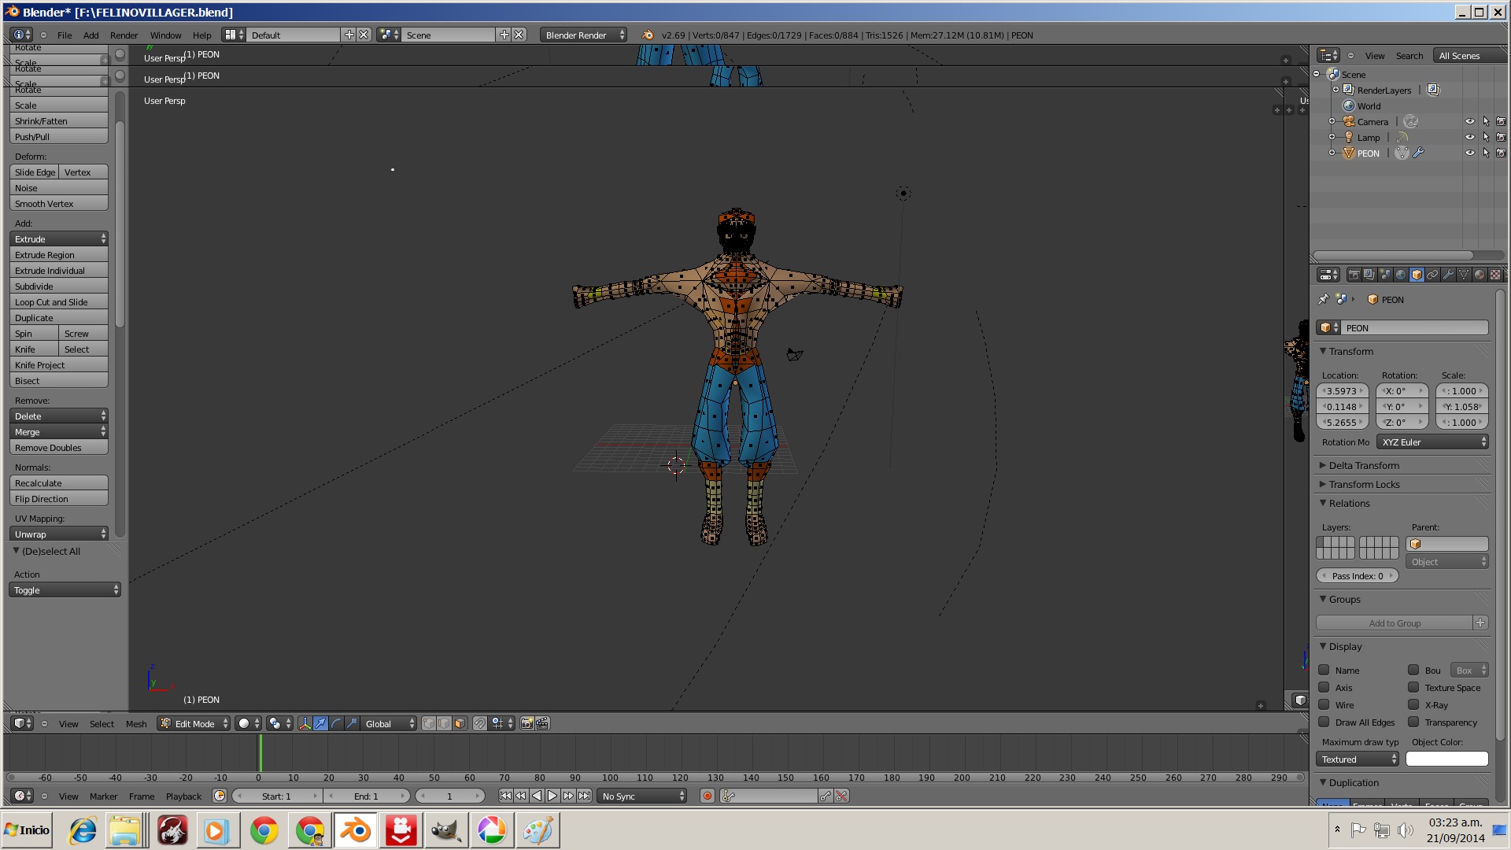This screenshot has height=850, width=1511.
Task: Click the OpenGL render camera icon
Action: click(x=526, y=723)
